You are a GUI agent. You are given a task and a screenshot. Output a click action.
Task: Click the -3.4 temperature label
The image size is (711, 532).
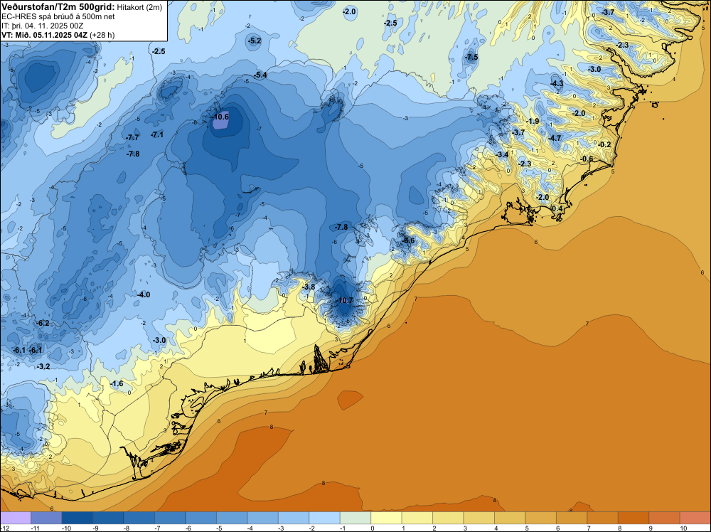coord(502,154)
